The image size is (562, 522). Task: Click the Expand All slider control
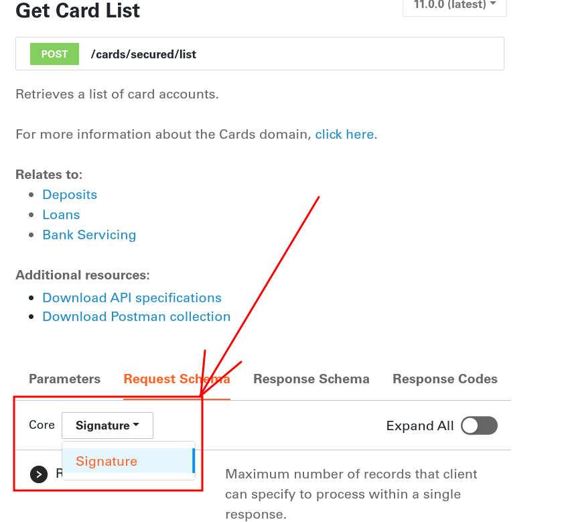[479, 426]
